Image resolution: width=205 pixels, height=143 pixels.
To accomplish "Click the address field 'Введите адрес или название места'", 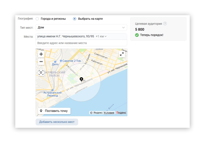I will (x=81, y=43).
